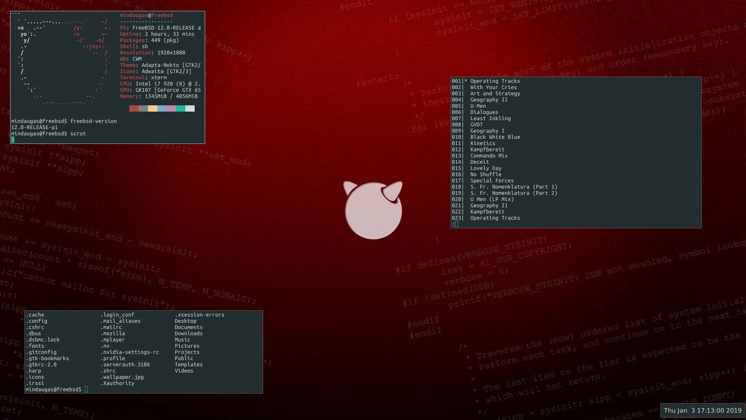Click the Theme: Adapta-Nokto line

click(x=160, y=65)
